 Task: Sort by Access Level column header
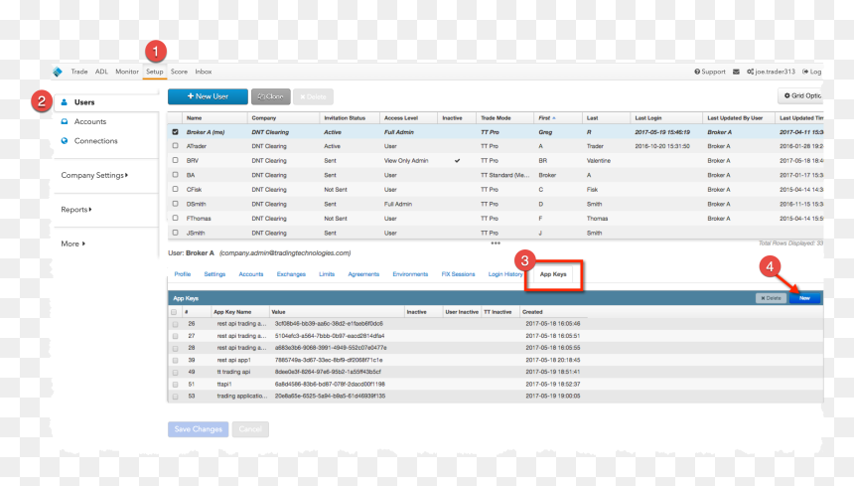pyautogui.click(x=408, y=117)
